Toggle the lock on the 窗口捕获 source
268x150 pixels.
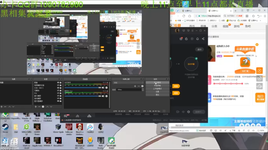click(x=61, y=96)
